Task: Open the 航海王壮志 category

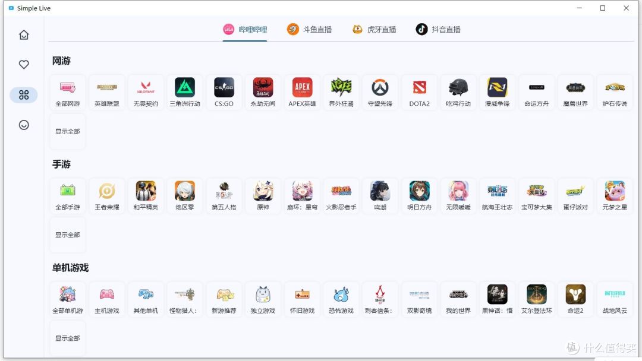Action: (497, 196)
